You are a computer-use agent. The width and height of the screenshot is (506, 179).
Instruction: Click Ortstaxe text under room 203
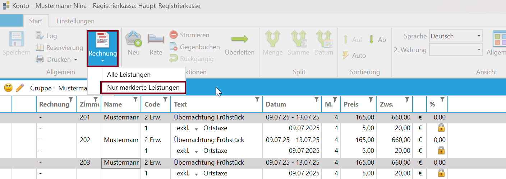[215, 173]
